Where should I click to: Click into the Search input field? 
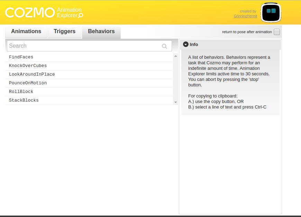83,46
